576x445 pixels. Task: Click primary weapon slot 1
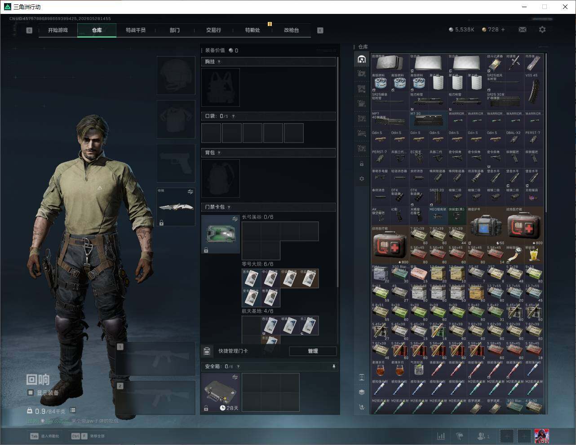(155, 359)
